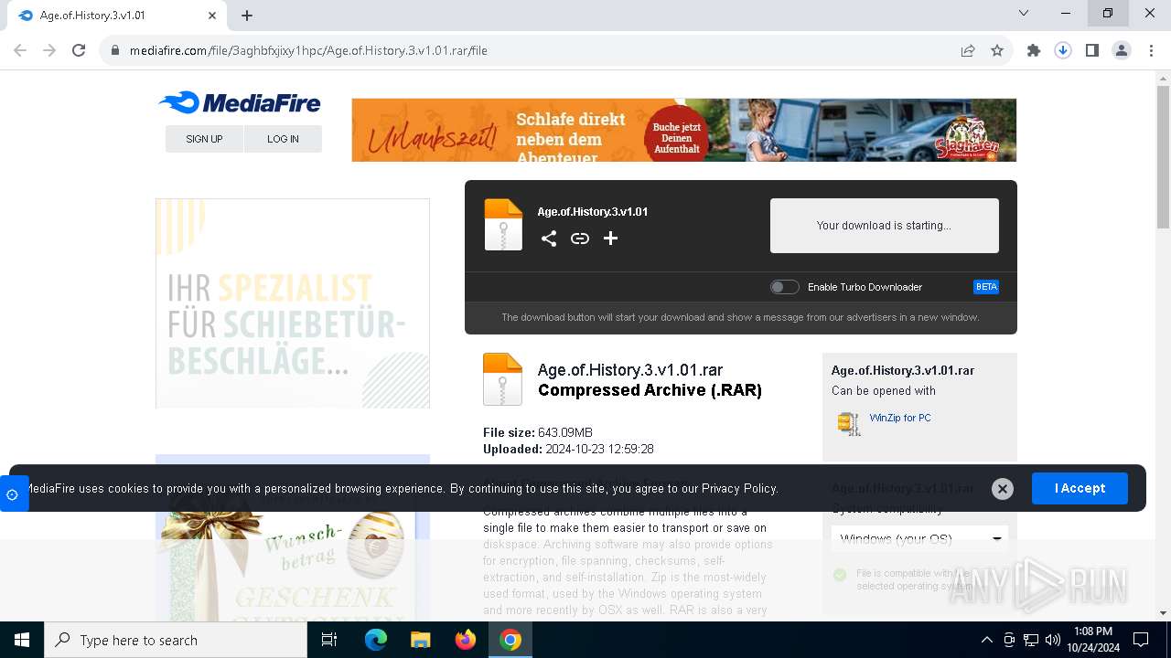The height and width of the screenshot is (658, 1171).
Task: Open Windows Start menu
Action: point(22,640)
